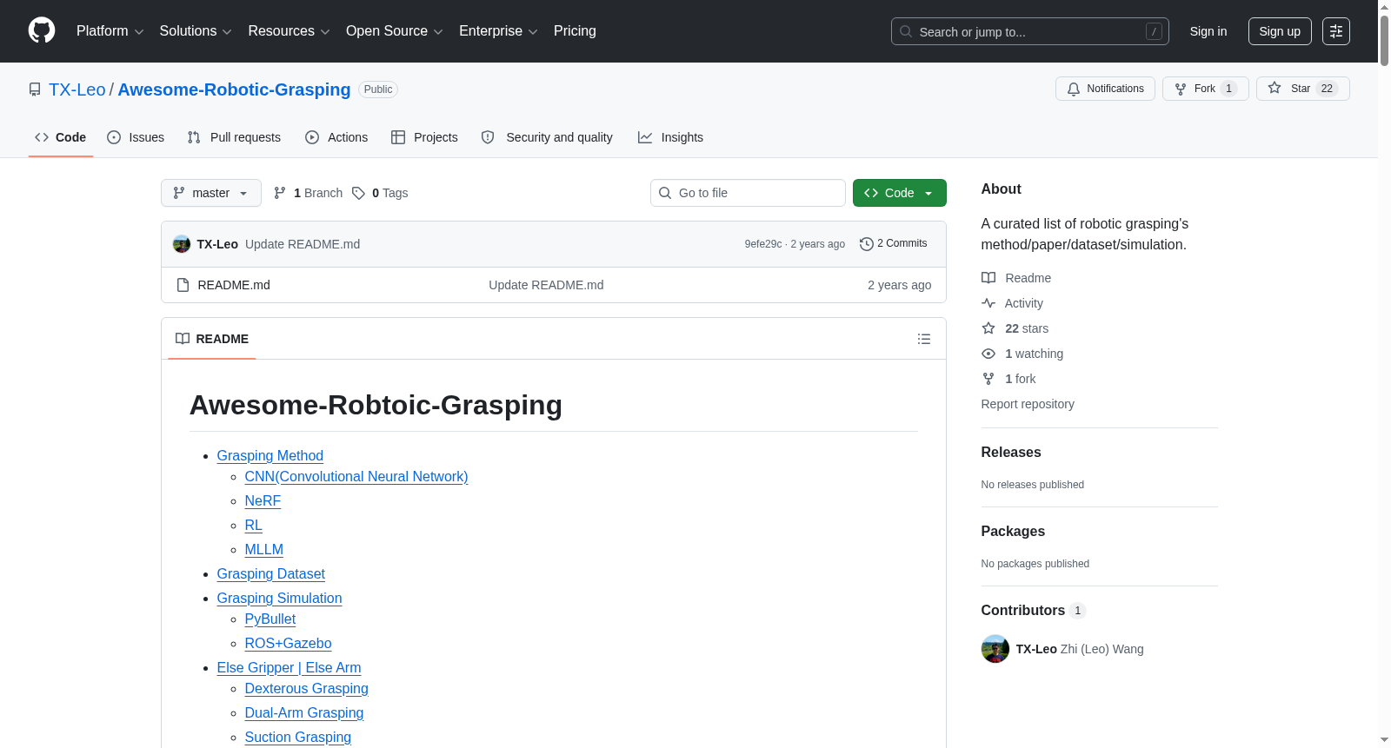This screenshot has width=1391, height=748.
Task: Jump to Dexterous Grasping section
Action: tap(307, 688)
